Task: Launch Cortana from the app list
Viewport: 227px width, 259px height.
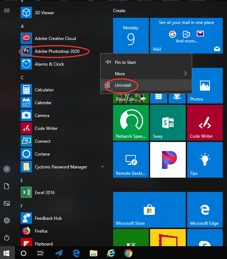Action: [26, 154]
